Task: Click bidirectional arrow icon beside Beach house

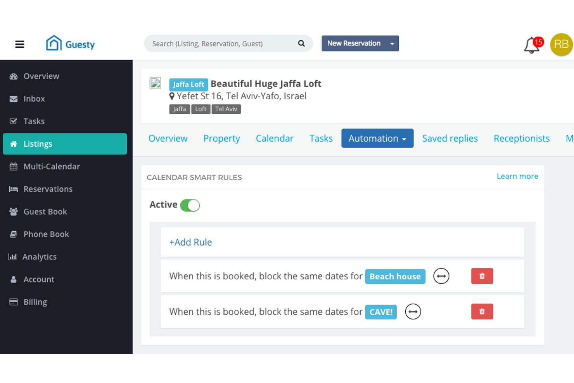Action: click(441, 276)
